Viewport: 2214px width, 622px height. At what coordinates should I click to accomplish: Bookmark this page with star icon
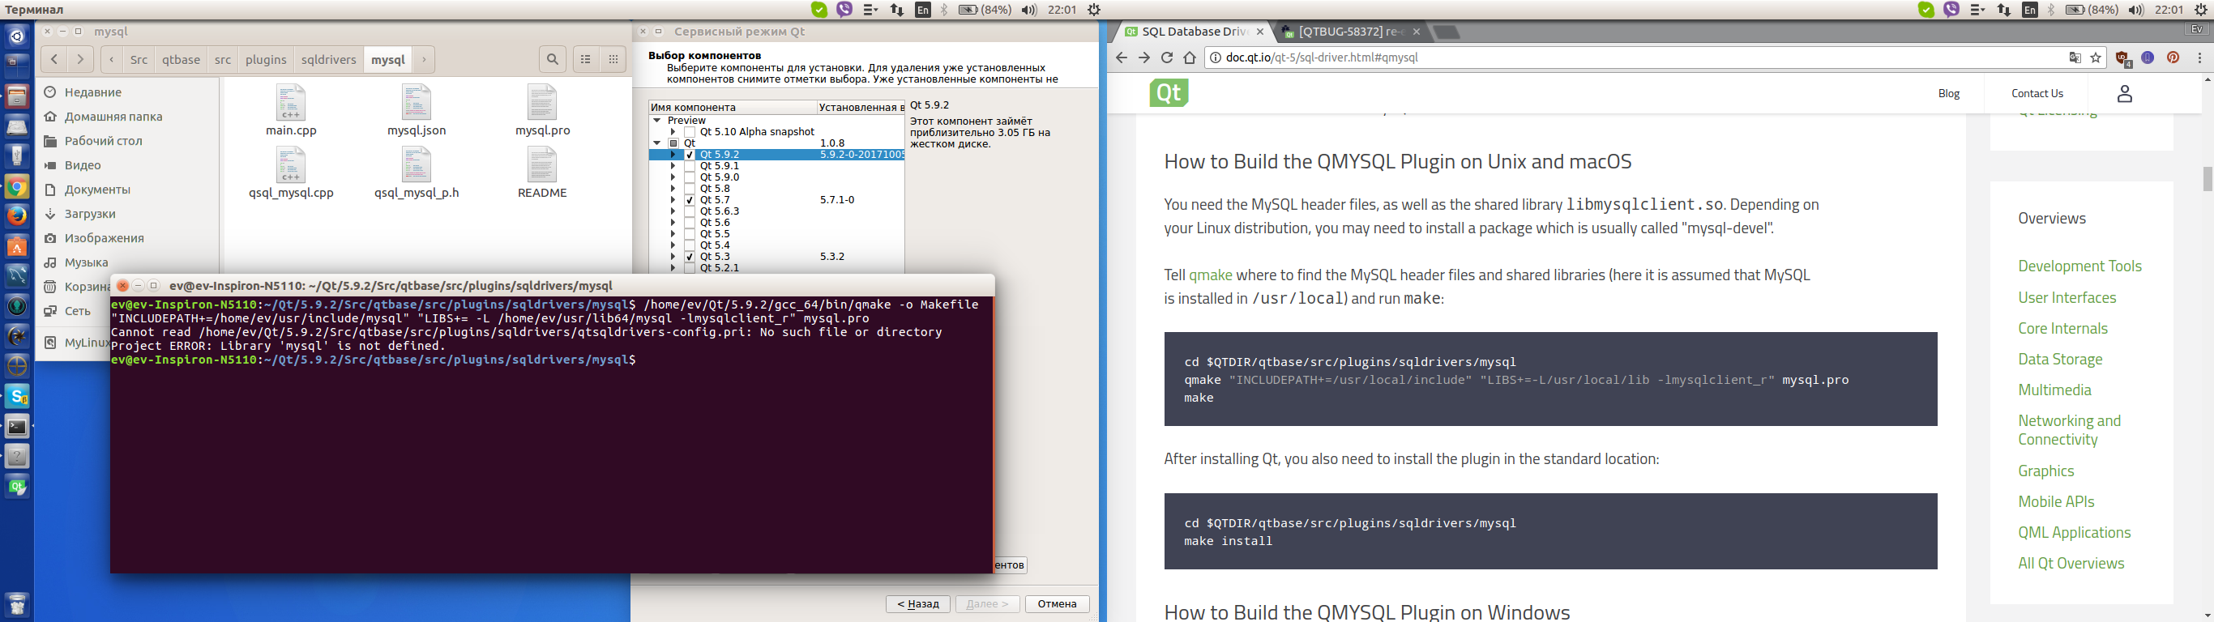click(2096, 58)
